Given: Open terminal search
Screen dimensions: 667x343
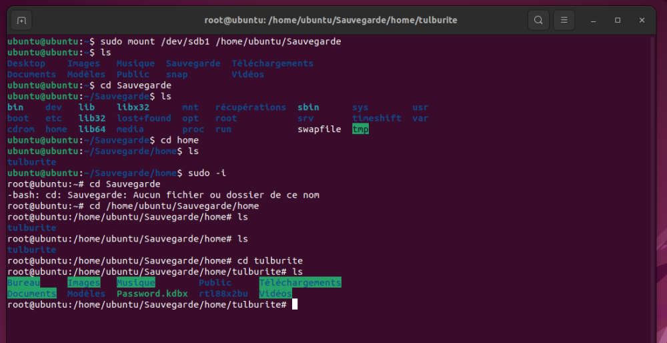Looking at the screenshot, I should pos(538,20).
